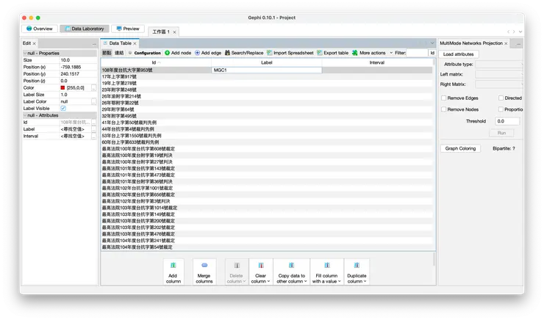Click the red Color swatch
544x320 pixels.
point(62,88)
